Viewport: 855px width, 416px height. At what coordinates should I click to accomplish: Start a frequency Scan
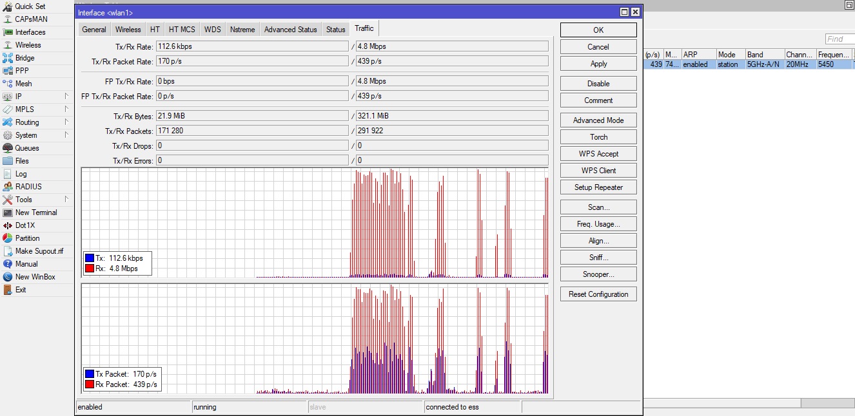click(598, 207)
